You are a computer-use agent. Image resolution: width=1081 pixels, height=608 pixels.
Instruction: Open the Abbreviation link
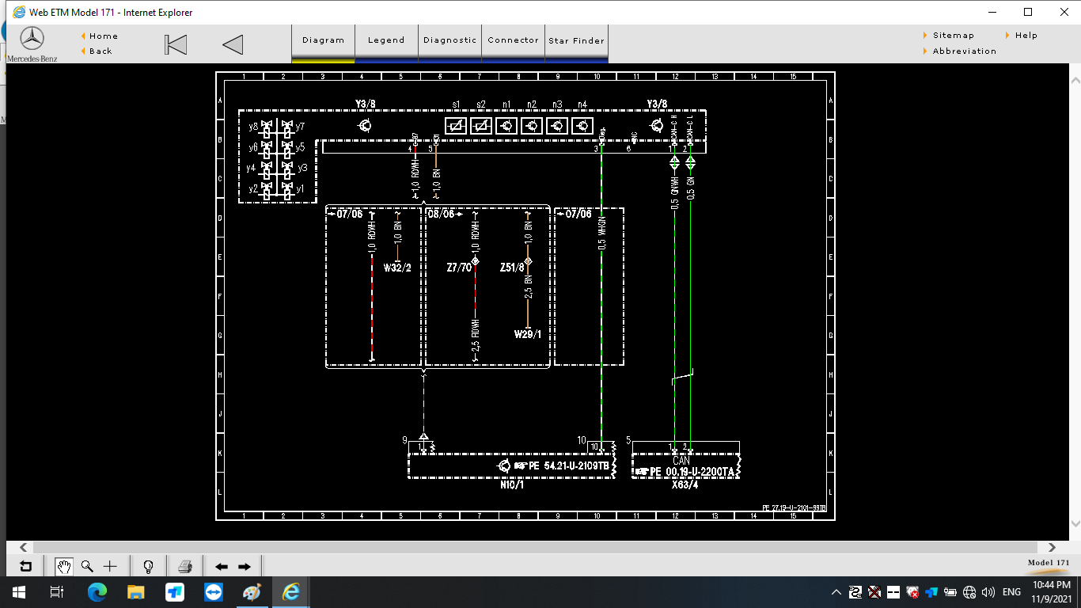pyautogui.click(x=964, y=51)
